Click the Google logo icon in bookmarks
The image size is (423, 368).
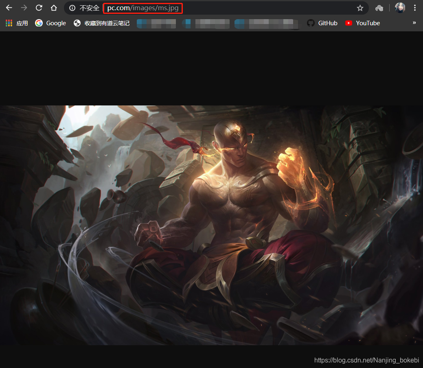39,23
